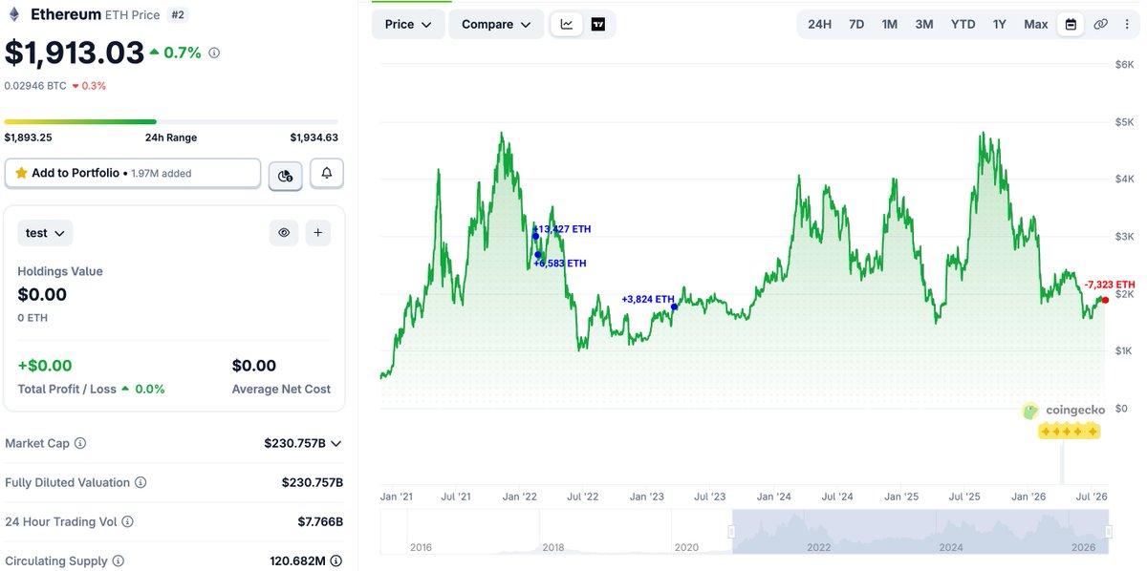Click info icon next to Market Cap
The height and width of the screenshot is (571, 1147).
80,443
